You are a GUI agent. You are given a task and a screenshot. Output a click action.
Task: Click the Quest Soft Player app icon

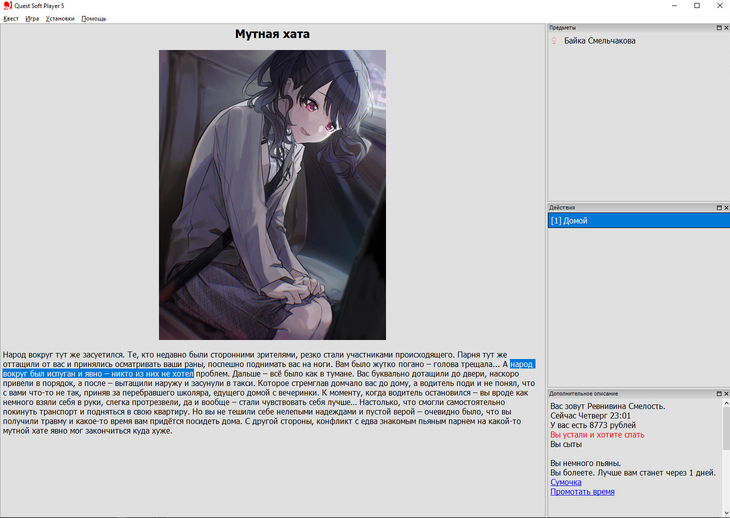coord(7,5)
